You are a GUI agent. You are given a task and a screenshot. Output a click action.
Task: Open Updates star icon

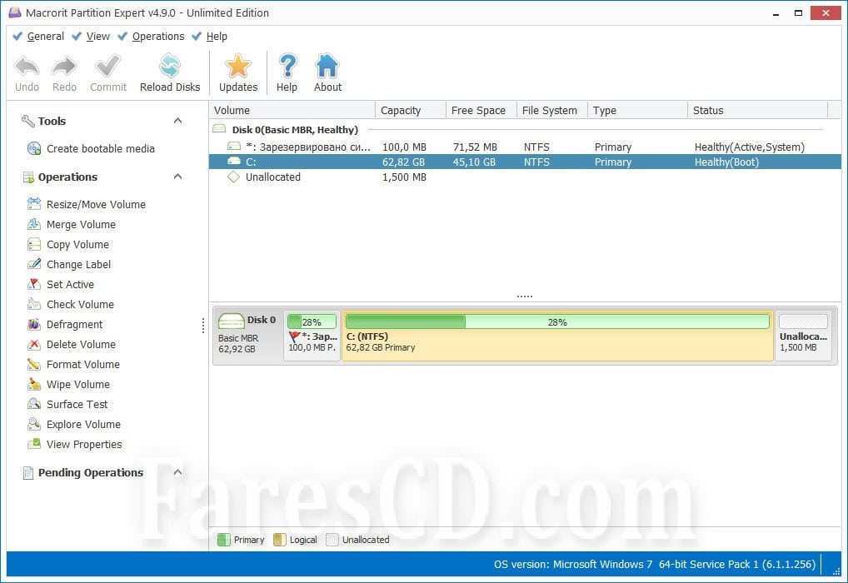click(x=238, y=67)
